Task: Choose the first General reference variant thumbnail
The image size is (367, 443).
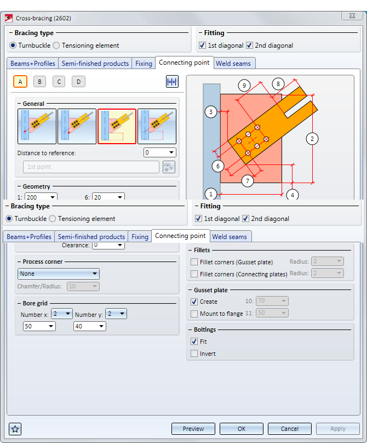Action: point(37,126)
